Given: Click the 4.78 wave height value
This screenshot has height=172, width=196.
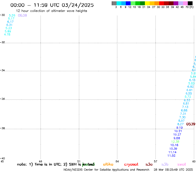Looking at the screenshot, I should 7,34.
